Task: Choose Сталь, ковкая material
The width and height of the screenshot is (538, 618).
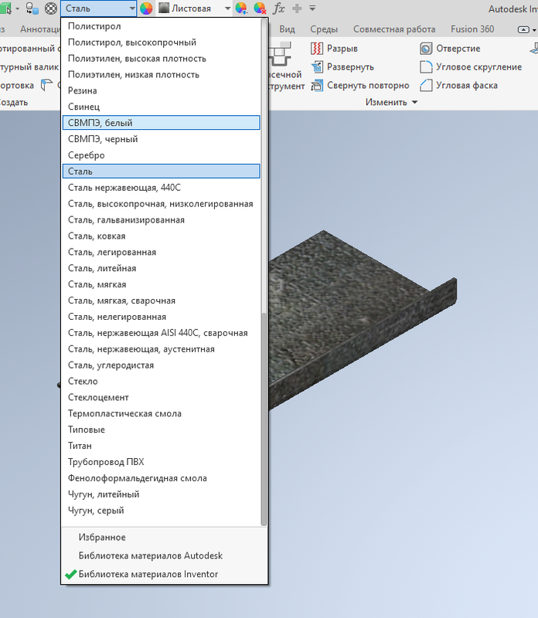Action: [x=162, y=236]
